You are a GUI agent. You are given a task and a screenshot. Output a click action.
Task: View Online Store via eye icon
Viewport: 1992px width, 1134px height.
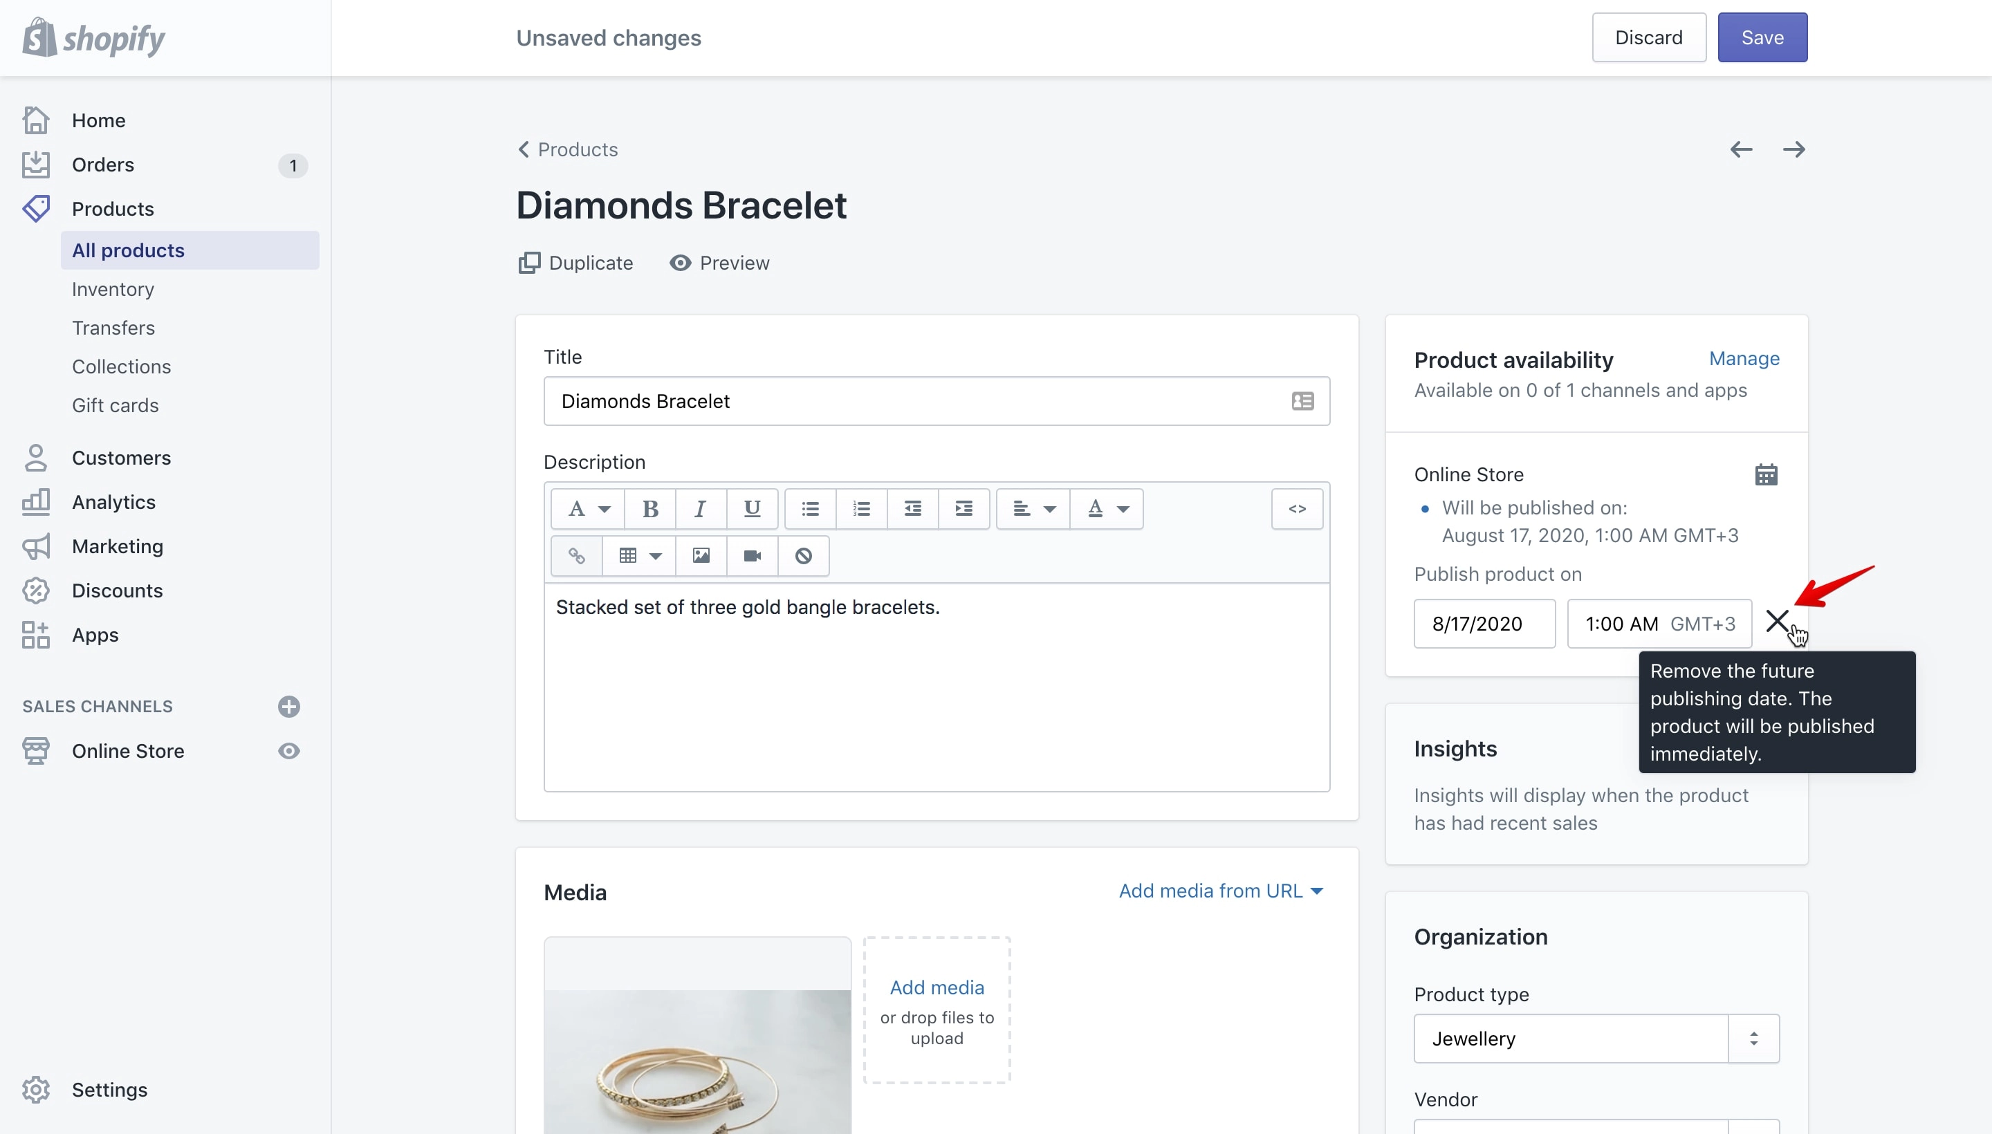point(289,751)
